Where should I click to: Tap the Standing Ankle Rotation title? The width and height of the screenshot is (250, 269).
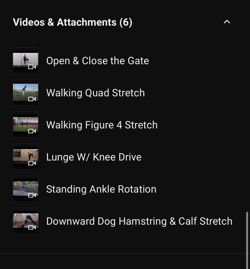click(x=101, y=189)
